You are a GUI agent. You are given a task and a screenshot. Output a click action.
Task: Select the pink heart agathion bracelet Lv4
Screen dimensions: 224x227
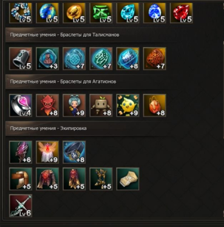21,105
